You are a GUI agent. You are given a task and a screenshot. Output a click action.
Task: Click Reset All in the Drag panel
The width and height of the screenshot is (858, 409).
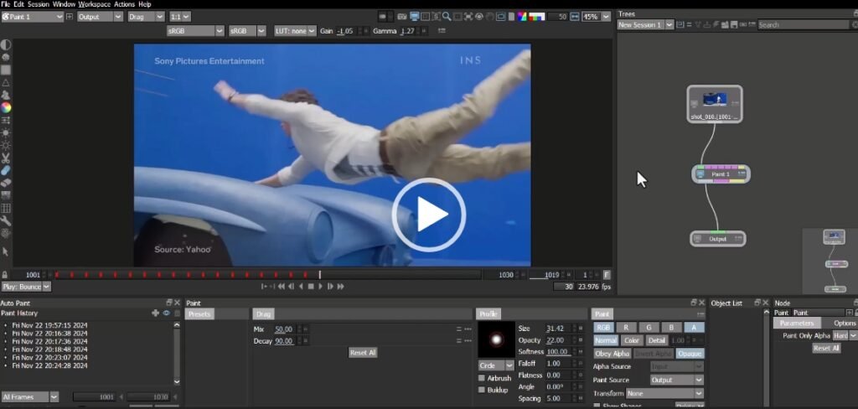(362, 353)
